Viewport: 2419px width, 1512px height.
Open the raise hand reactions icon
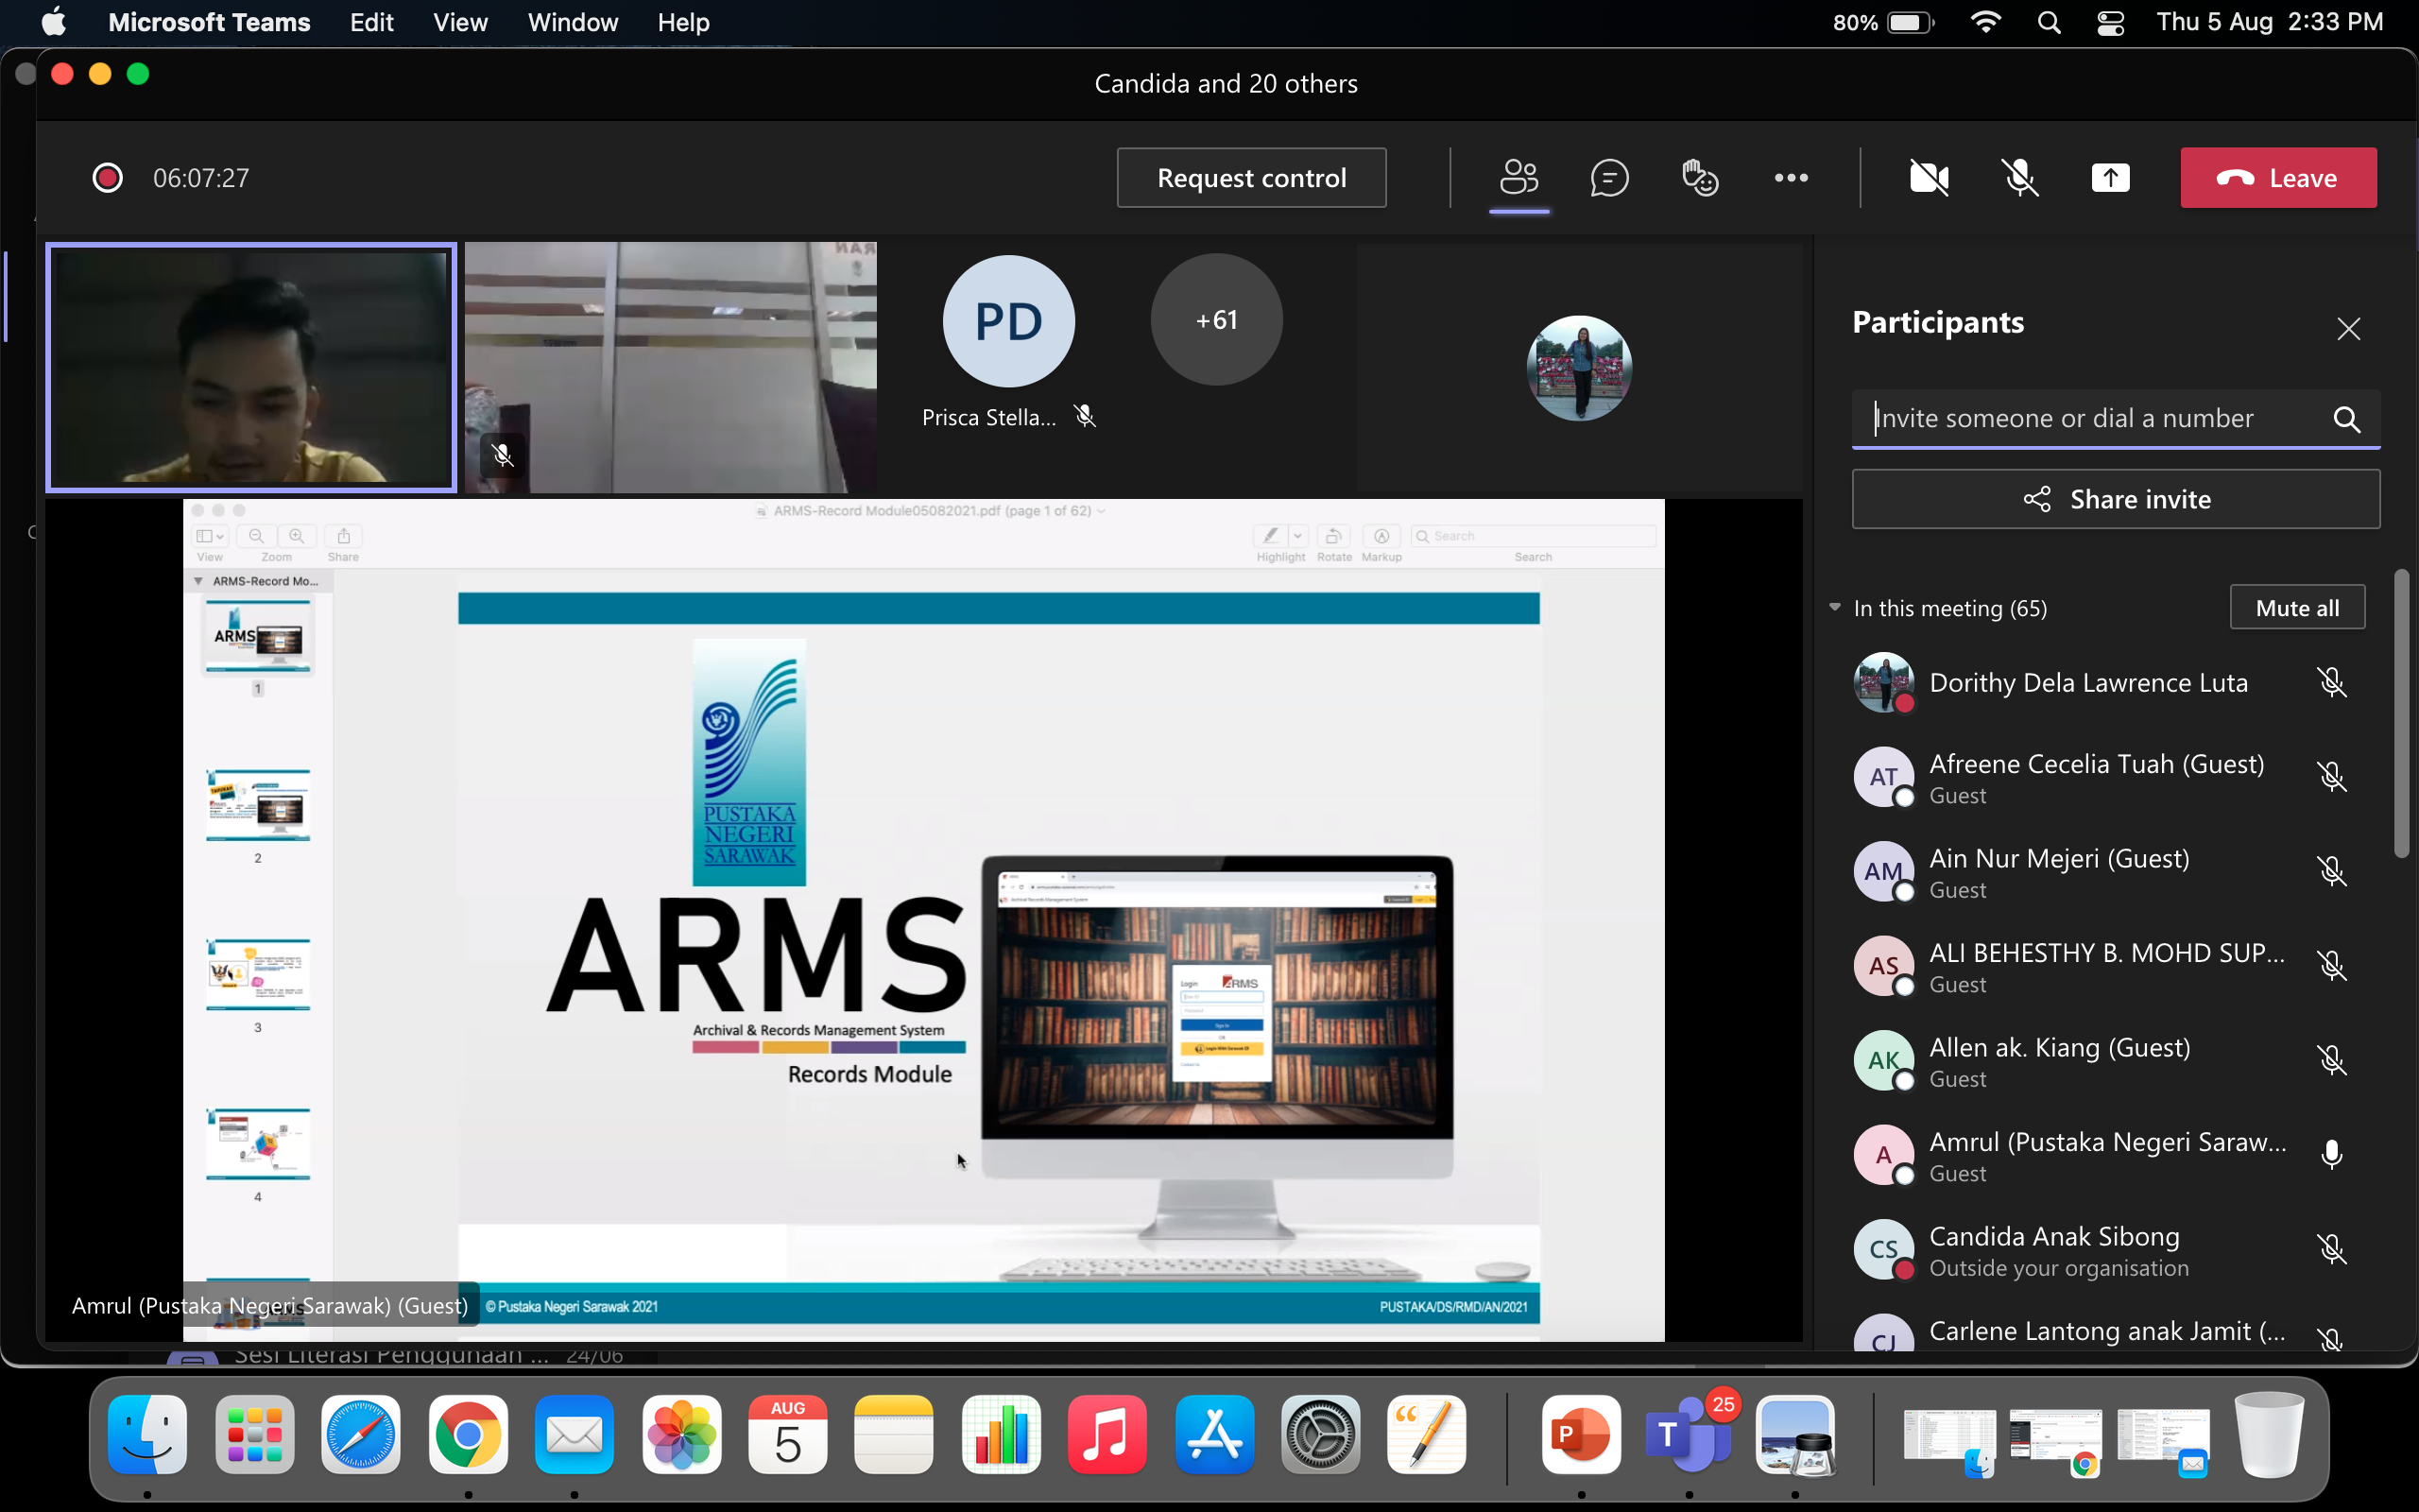(1699, 178)
